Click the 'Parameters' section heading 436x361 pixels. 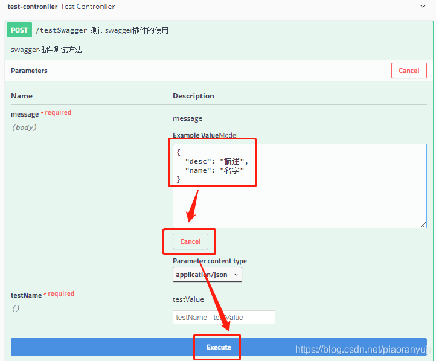(29, 71)
